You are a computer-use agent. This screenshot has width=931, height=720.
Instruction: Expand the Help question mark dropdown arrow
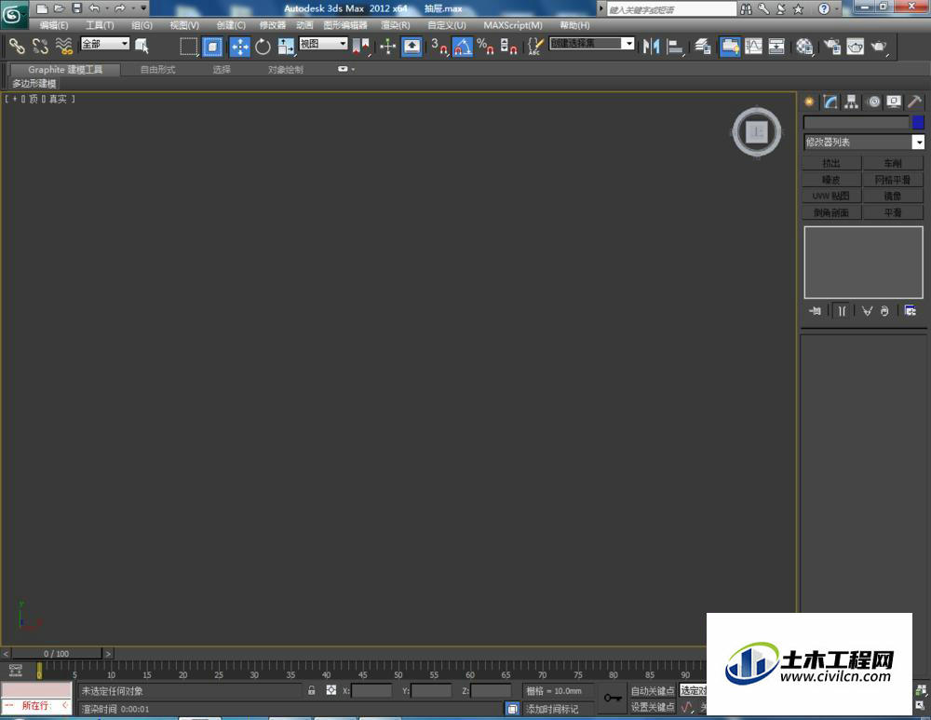click(837, 8)
